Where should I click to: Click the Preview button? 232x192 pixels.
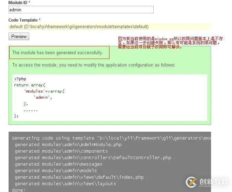(x=19, y=36)
